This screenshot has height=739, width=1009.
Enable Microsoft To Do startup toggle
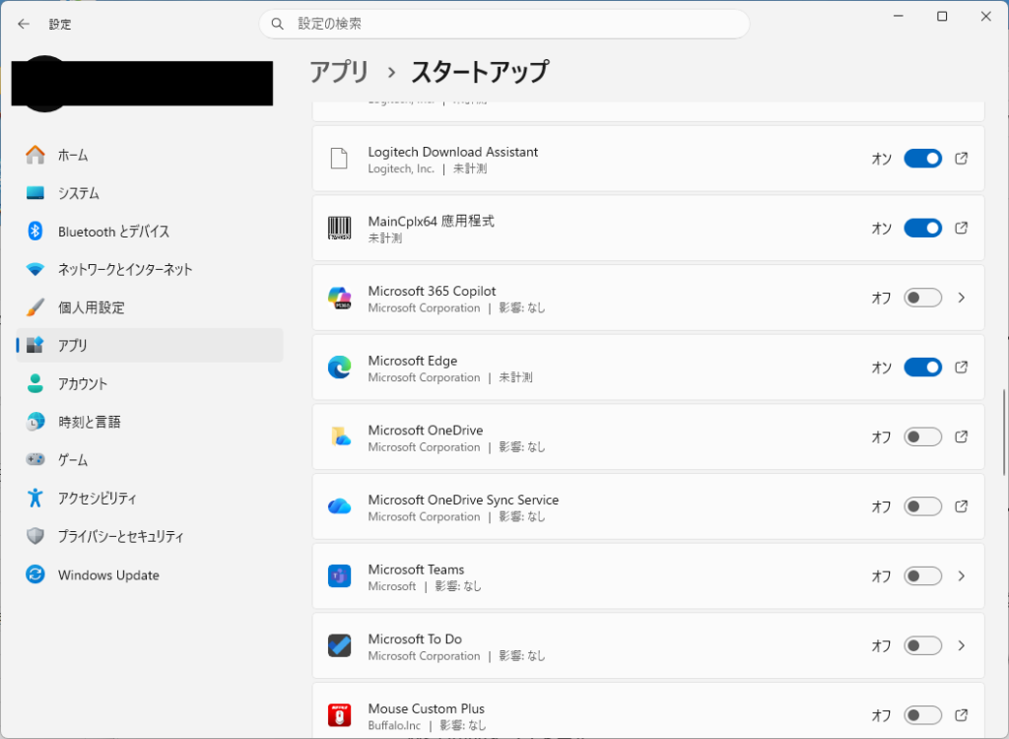tap(922, 645)
